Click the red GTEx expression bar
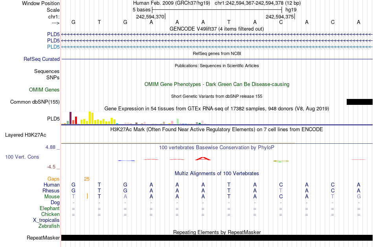373x247 pixels. click(76, 121)
